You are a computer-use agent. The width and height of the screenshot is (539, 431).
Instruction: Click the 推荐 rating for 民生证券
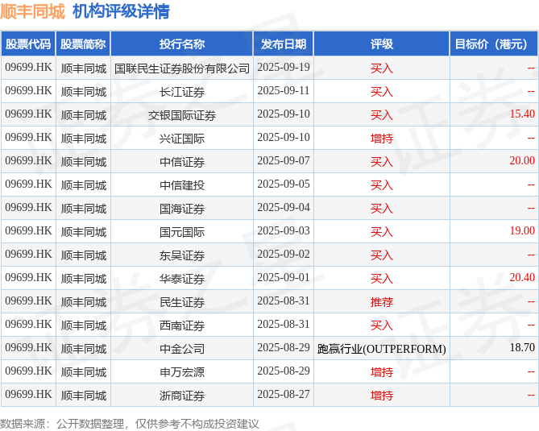pyautogui.click(x=382, y=302)
